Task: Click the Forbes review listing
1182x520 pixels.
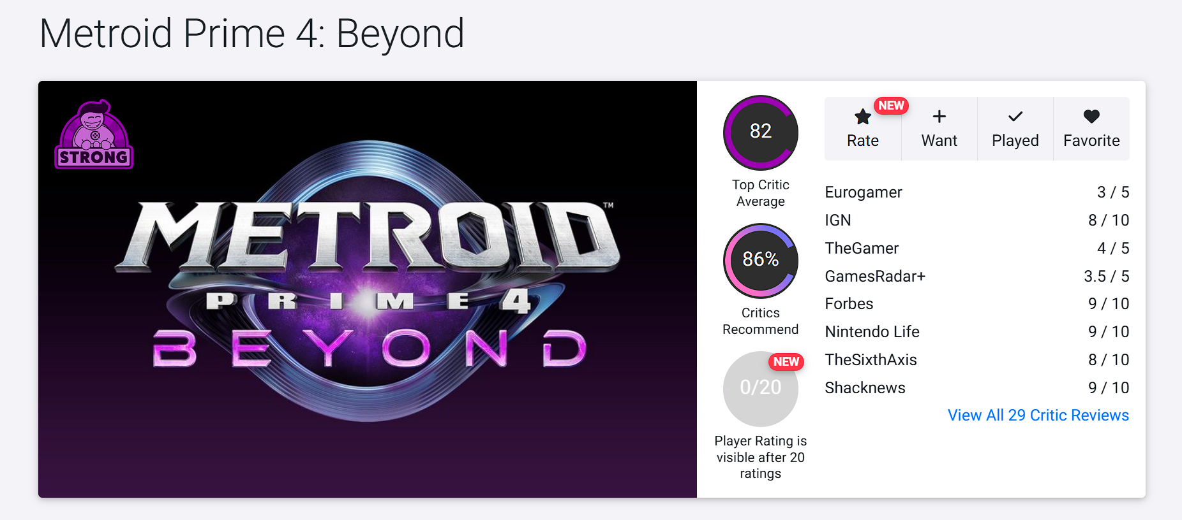Action: coord(849,304)
